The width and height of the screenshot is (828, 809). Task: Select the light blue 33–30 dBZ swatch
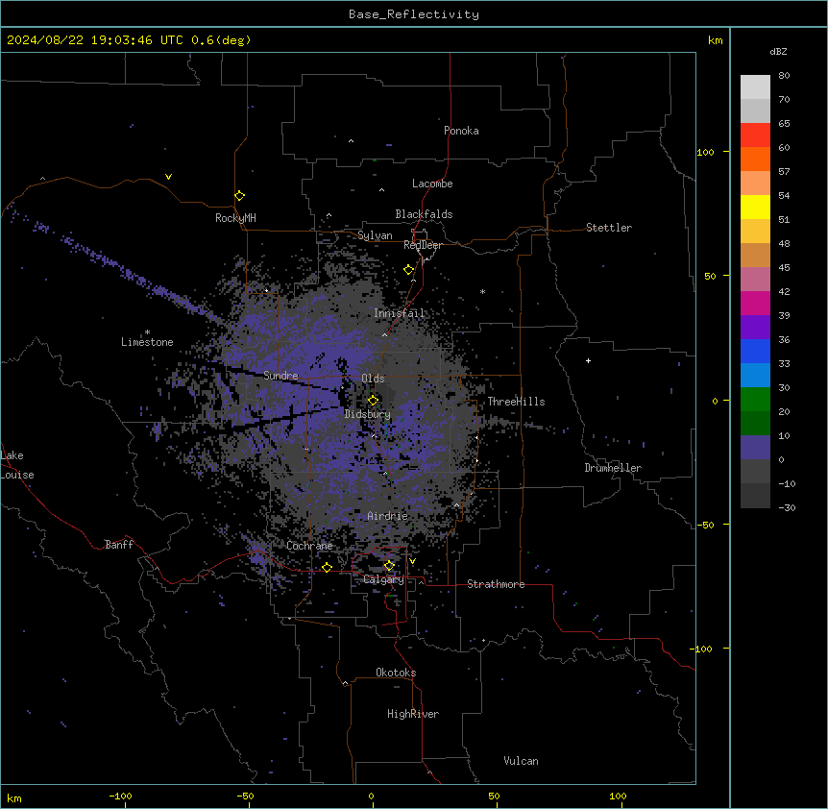pyautogui.click(x=755, y=376)
